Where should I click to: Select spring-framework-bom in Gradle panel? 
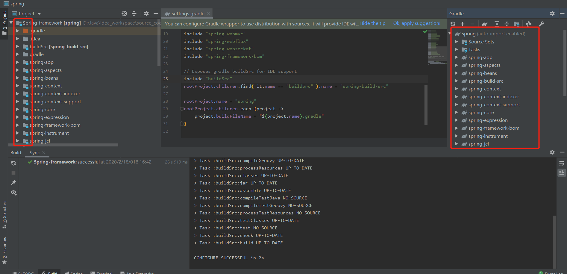(494, 128)
